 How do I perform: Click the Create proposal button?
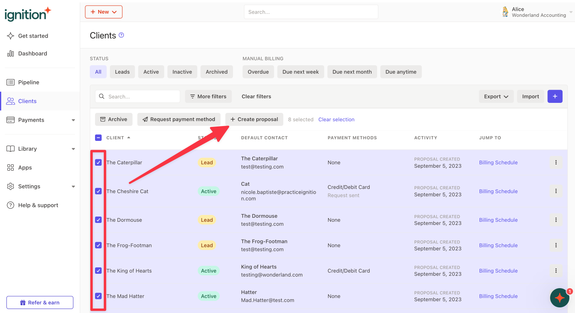click(x=254, y=119)
